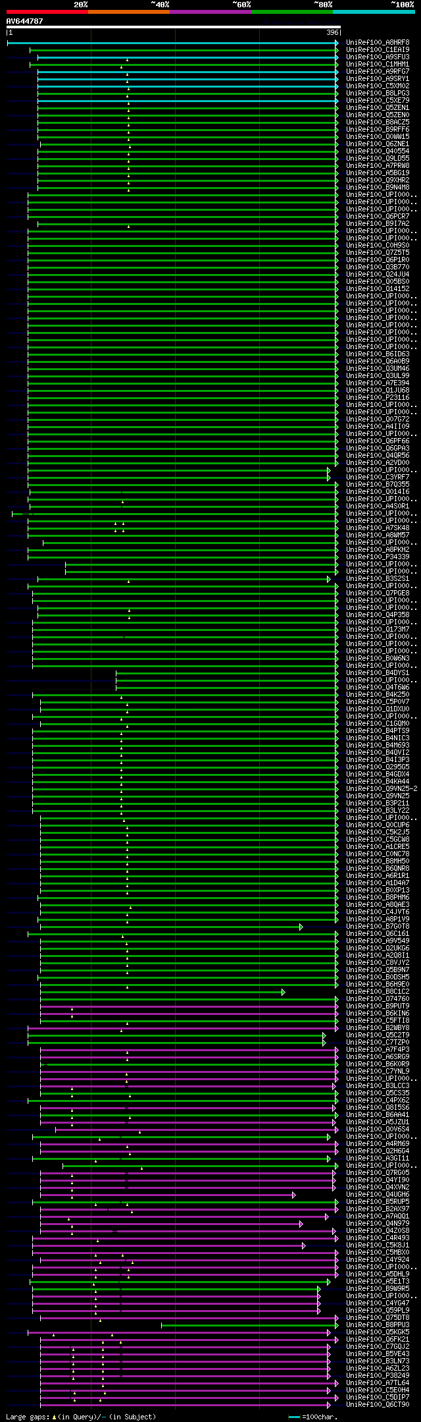Image resolution: width=421 pixels, height=1422 pixels.
Task: Open the UniRef100_B4PTS9 entry
Action: tap(378, 731)
